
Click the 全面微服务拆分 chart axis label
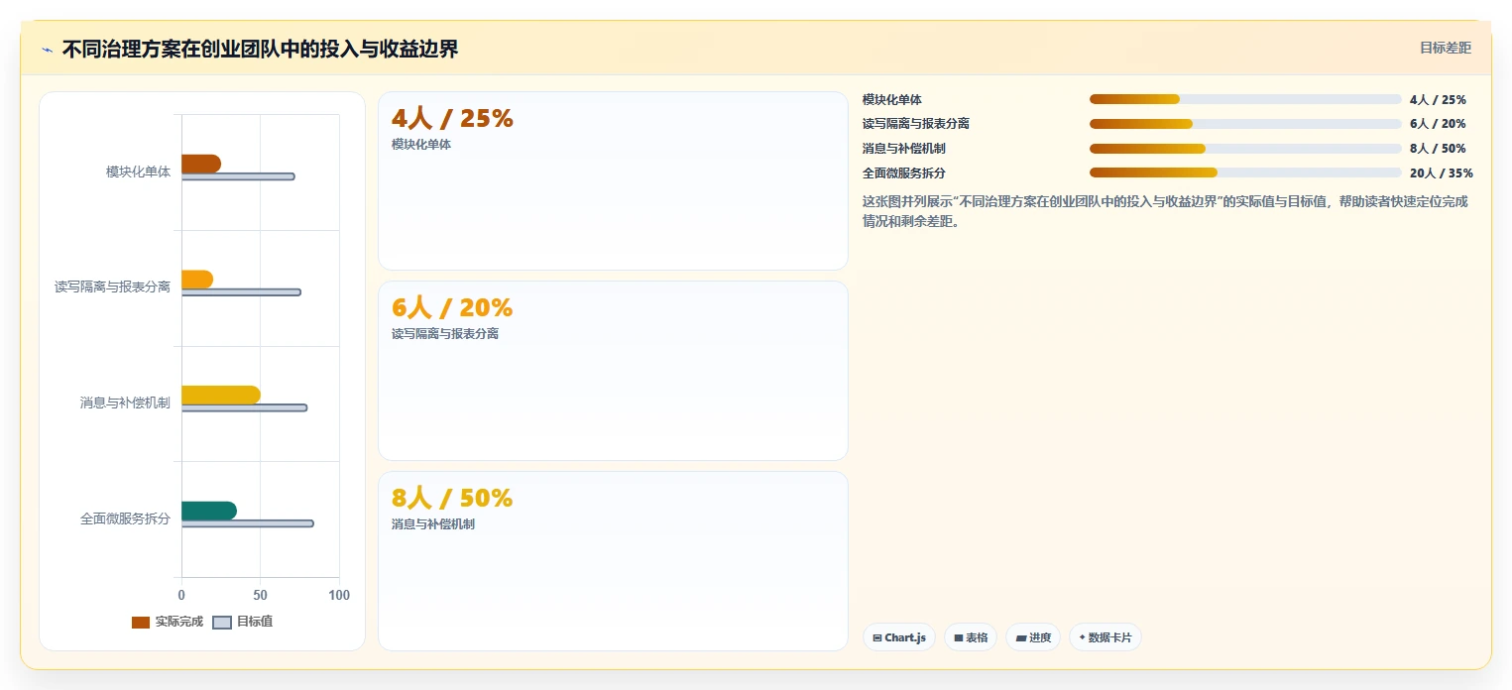pyautogui.click(x=126, y=518)
